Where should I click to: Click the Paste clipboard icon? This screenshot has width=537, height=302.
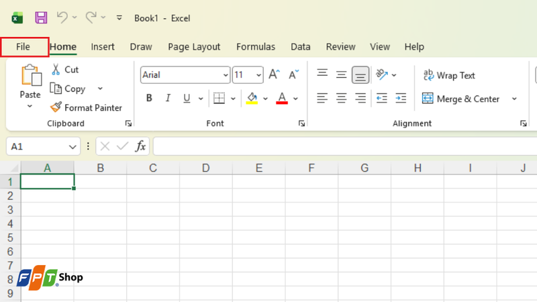coord(31,75)
